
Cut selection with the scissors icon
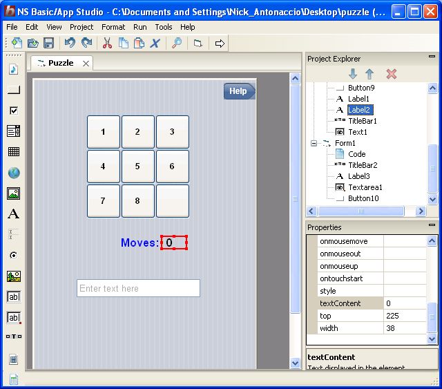coord(107,43)
